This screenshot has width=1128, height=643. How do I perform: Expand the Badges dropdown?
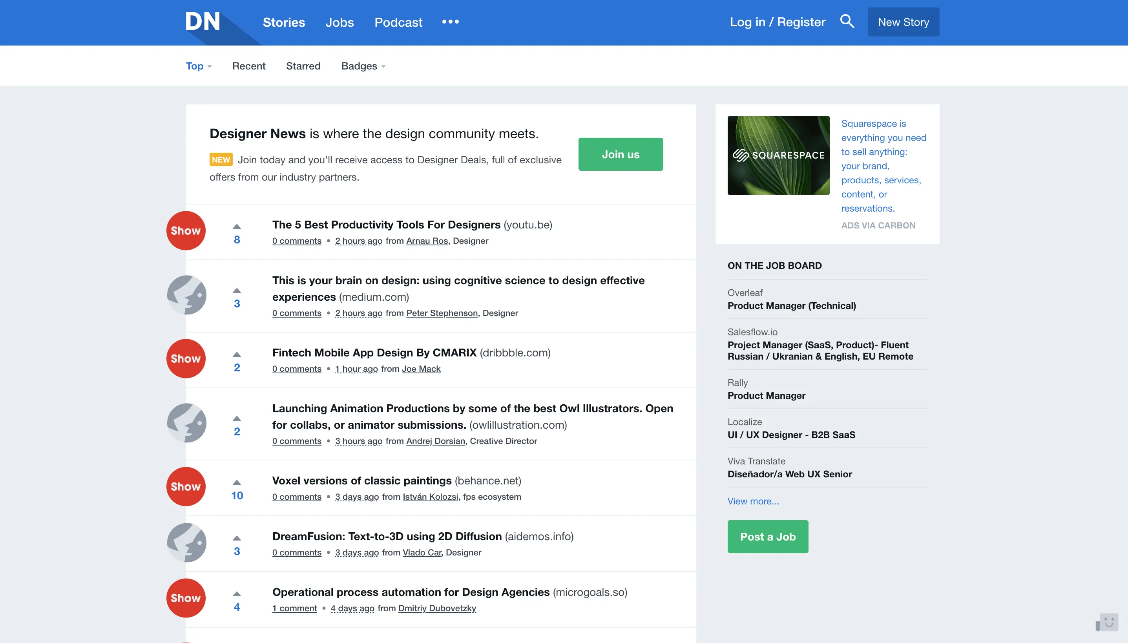[x=363, y=65]
